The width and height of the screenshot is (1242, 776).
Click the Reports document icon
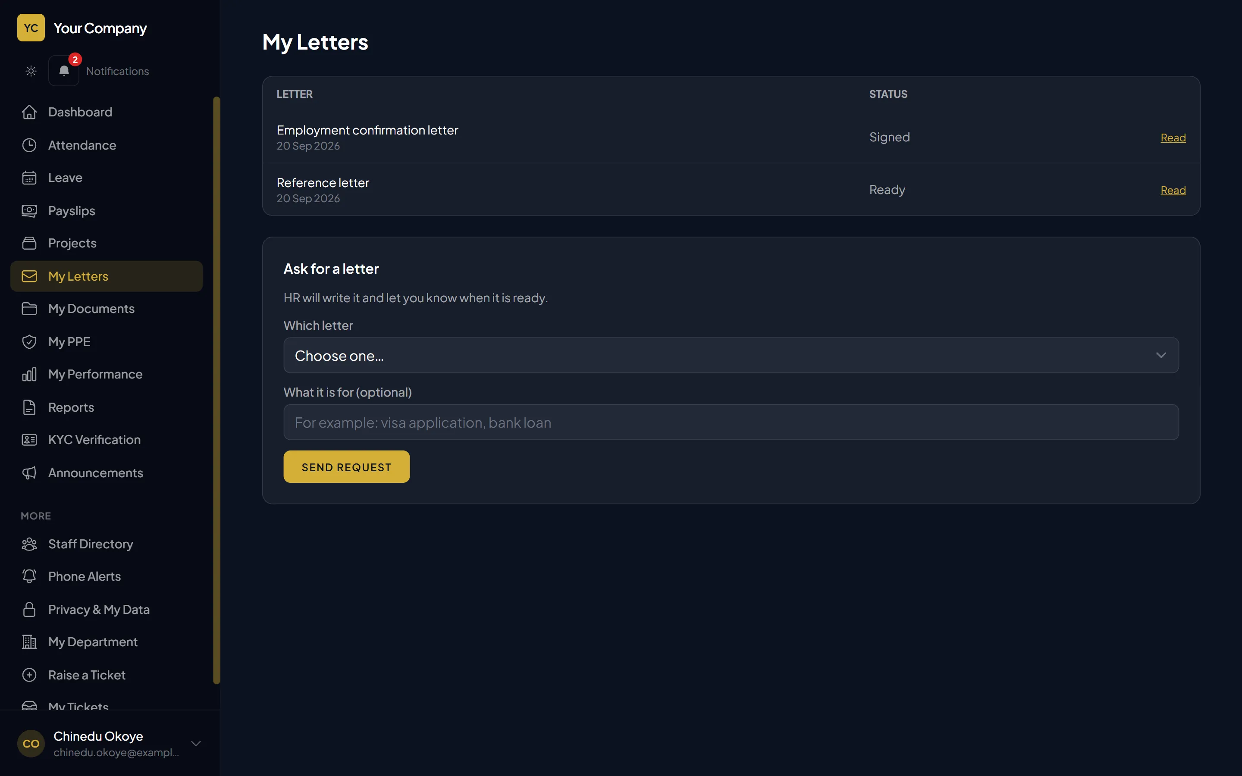click(x=29, y=407)
